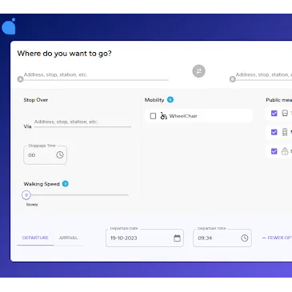
Task: Enable the WheelChair checkbox
Action: point(153,116)
